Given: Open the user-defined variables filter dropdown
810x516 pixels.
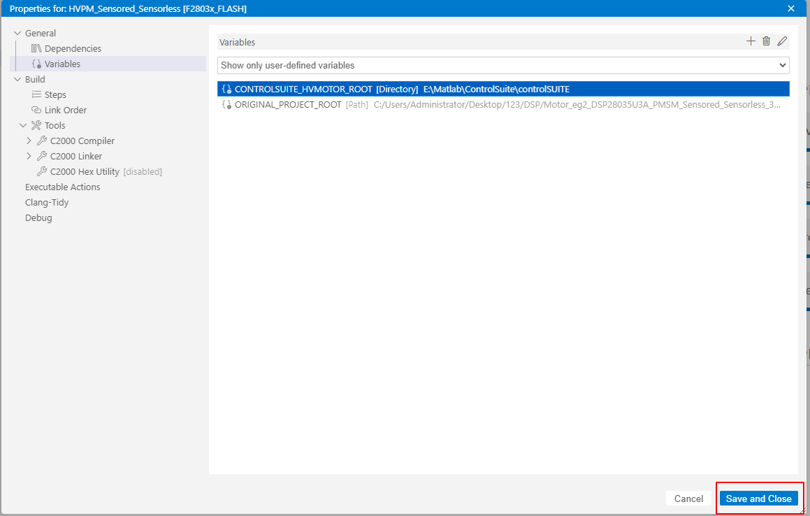Looking at the screenshot, I should click(783, 65).
